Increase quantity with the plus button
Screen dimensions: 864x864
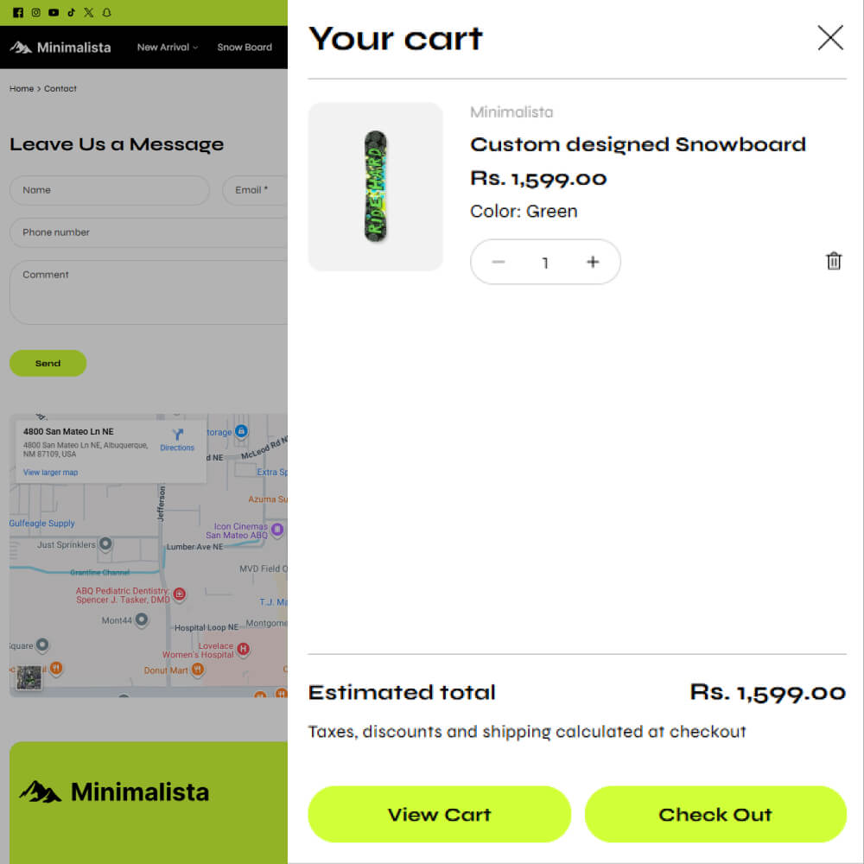(x=593, y=262)
